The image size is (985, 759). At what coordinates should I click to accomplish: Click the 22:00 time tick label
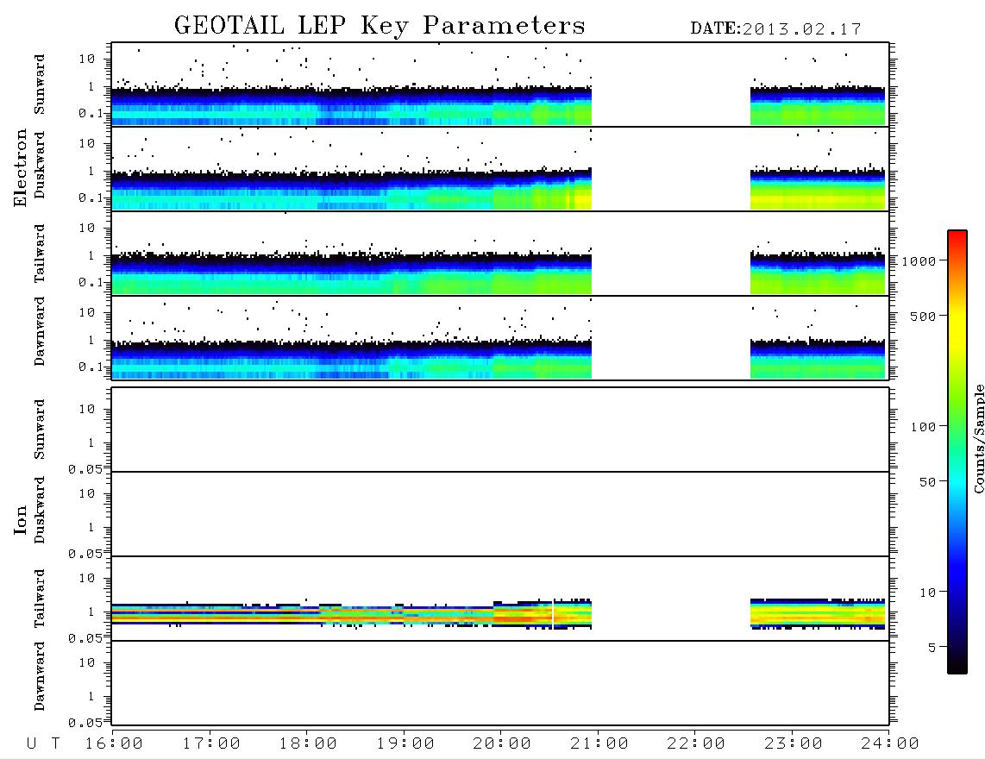point(696,744)
